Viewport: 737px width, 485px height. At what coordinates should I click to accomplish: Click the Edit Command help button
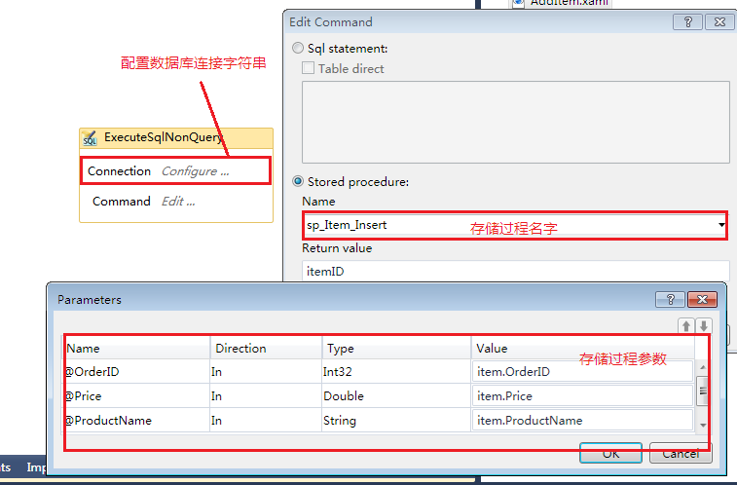pyautogui.click(x=687, y=22)
